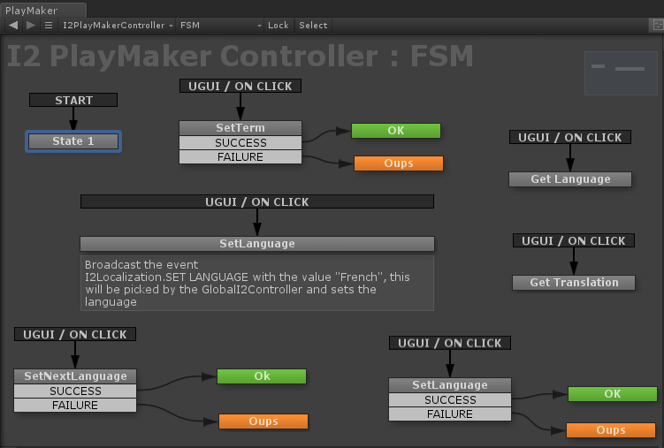Open the FSM selection dropdown
The image size is (664, 448).
220,26
